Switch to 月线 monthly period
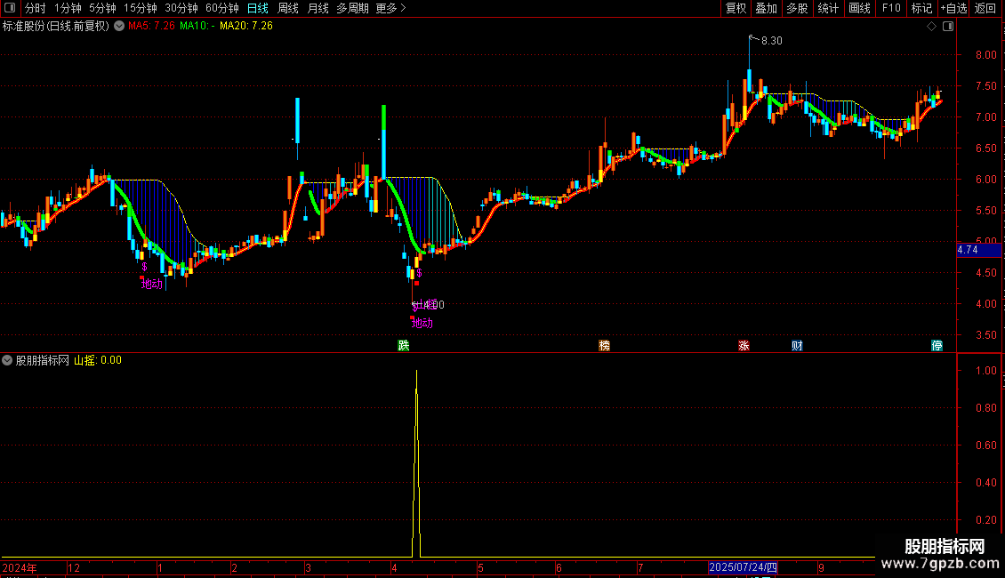This screenshot has width=1005, height=578. click(x=318, y=8)
